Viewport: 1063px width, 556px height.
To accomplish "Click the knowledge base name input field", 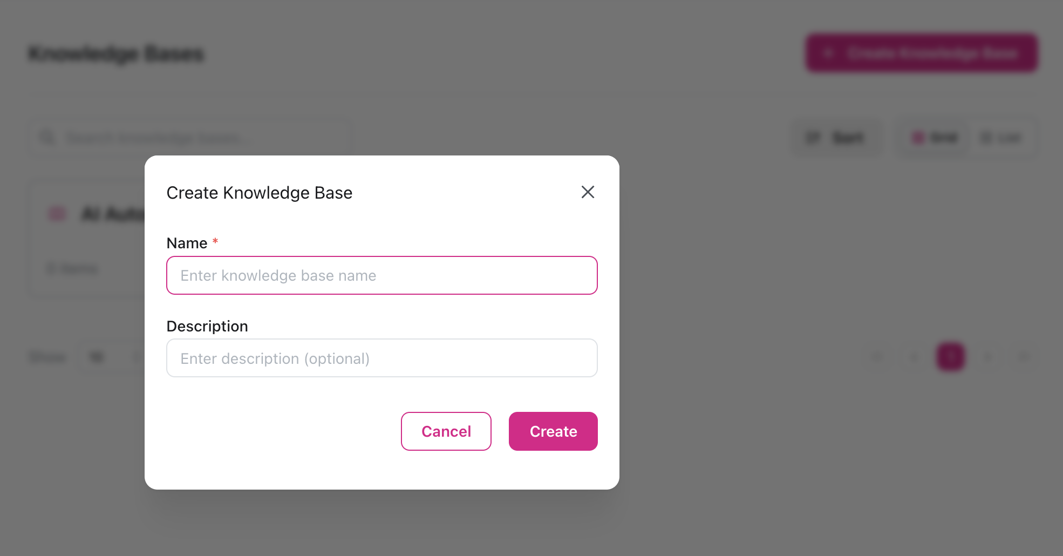I will [x=381, y=275].
